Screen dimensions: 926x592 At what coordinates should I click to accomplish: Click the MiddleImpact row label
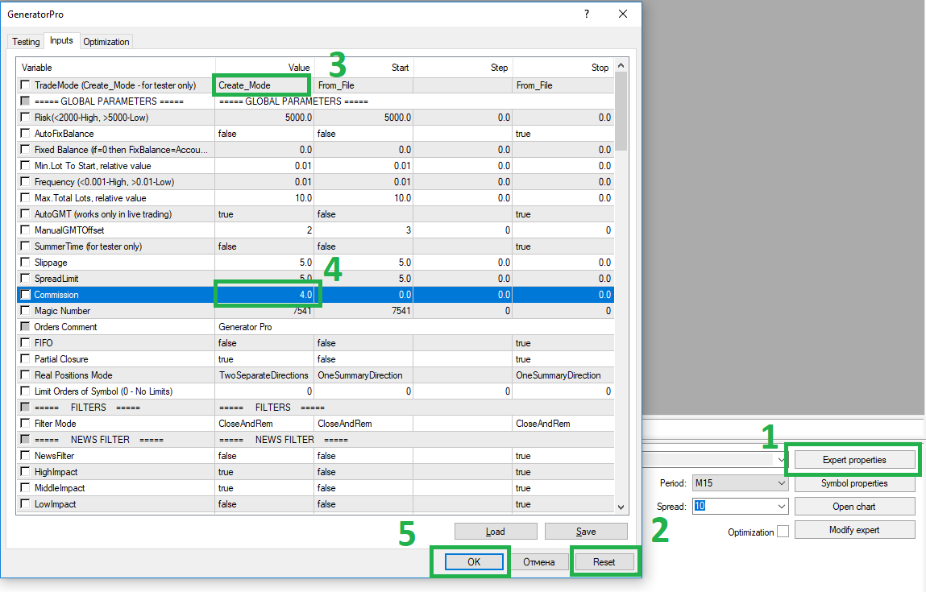pyautogui.click(x=60, y=488)
